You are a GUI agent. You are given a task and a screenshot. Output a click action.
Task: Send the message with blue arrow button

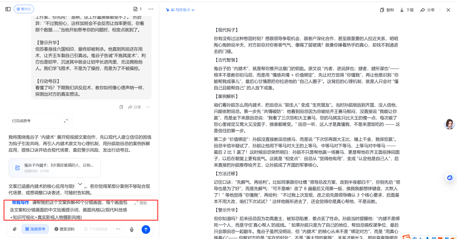coord(146,229)
